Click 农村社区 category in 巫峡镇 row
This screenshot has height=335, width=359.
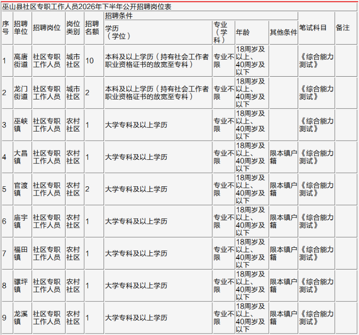[x=73, y=125]
